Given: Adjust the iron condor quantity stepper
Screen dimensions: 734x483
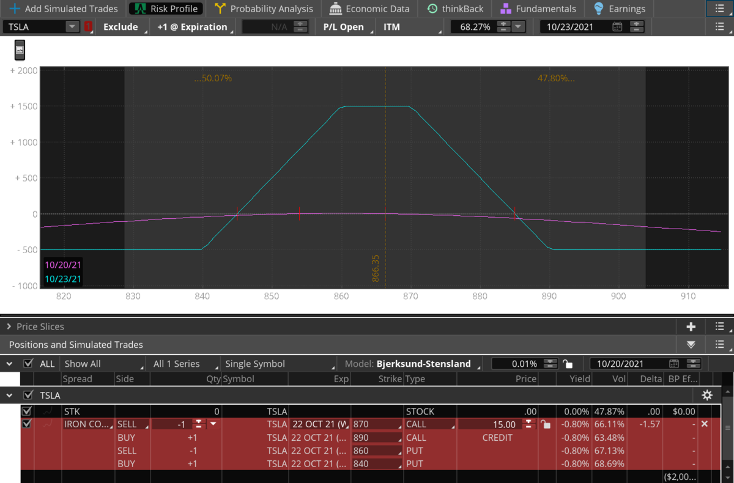Looking at the screenshot, I should 199,424.
